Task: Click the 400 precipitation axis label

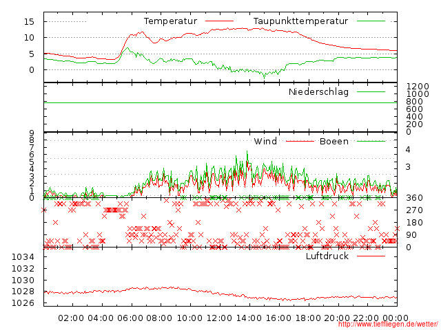Action: coord(415,116)
